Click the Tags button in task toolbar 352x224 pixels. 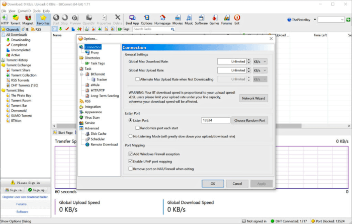click(x=124, y=29)
